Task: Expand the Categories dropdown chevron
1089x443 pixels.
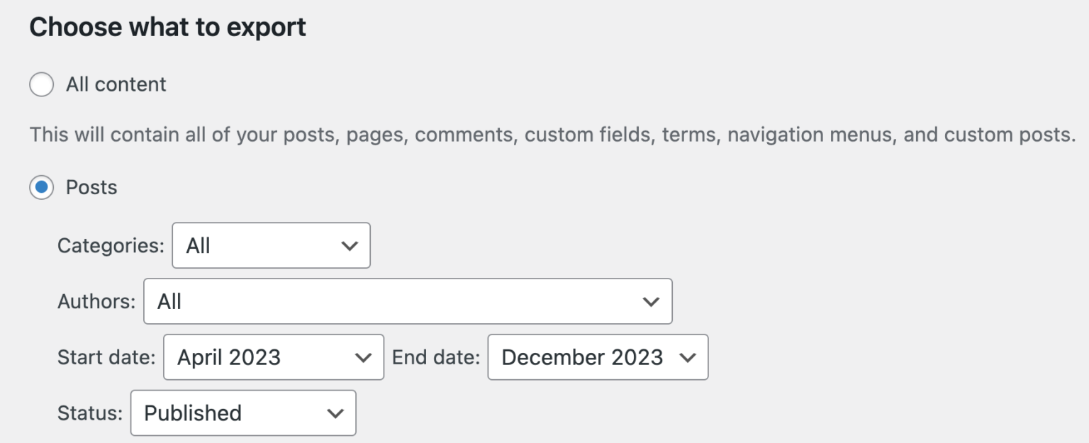Action: (349, 245)
